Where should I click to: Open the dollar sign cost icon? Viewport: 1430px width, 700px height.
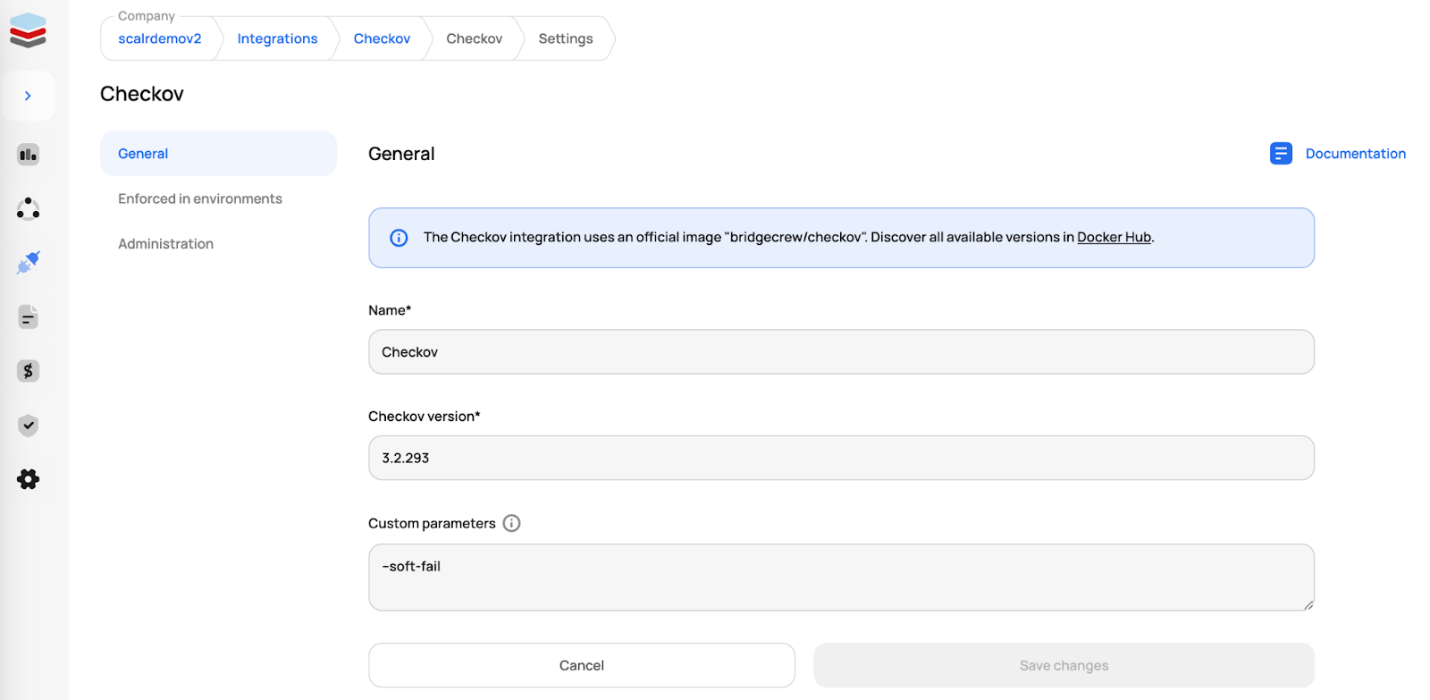coord(28,371)
